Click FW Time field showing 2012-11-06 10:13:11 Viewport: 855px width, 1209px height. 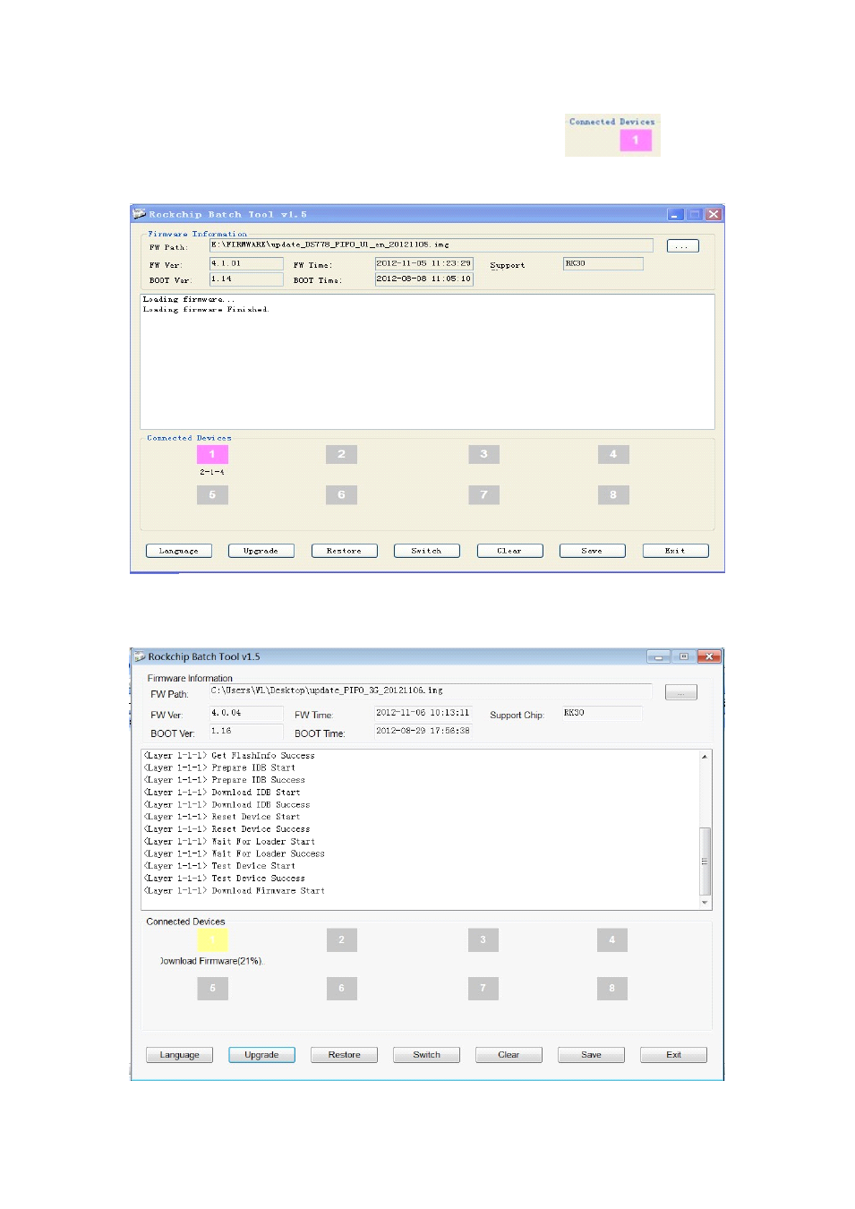423,713
